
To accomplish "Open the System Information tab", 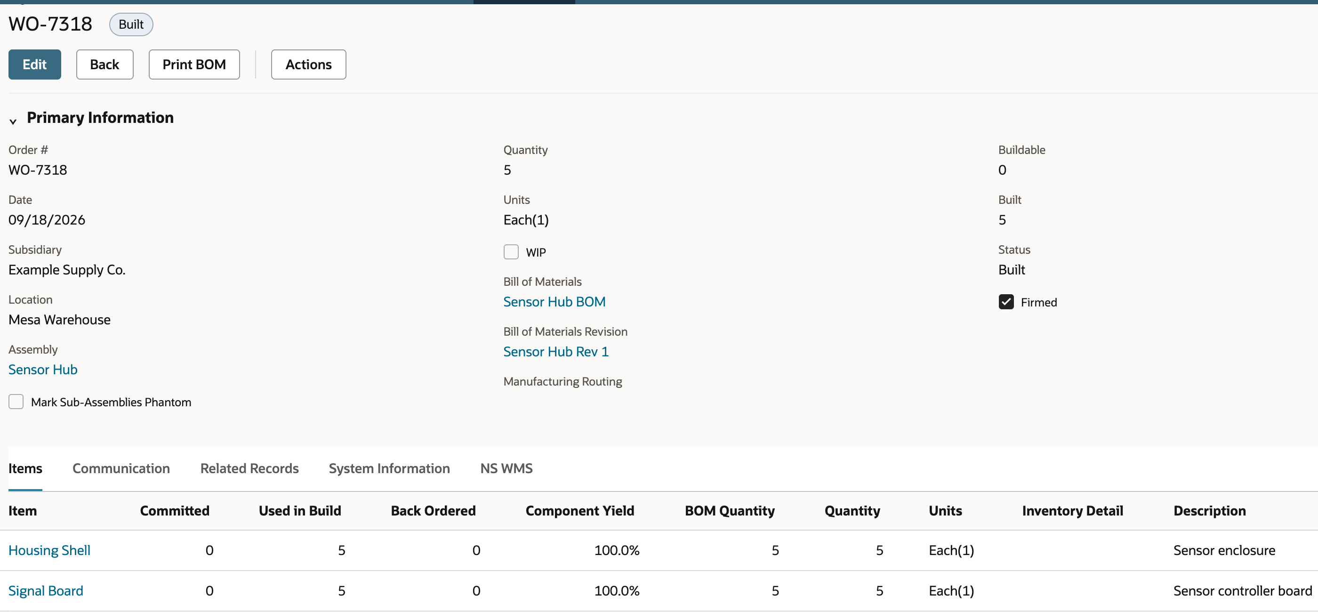I will [389, 468].
